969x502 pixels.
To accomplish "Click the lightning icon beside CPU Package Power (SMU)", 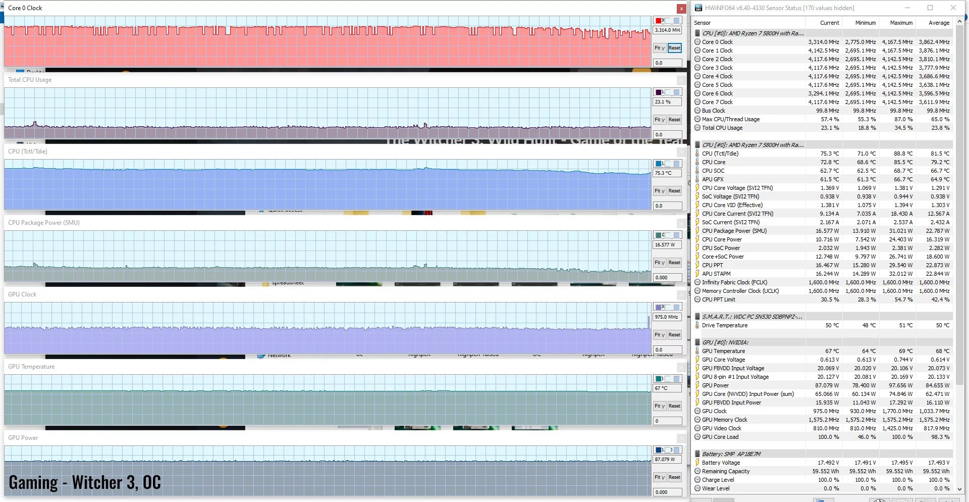I will coord(697,231).
